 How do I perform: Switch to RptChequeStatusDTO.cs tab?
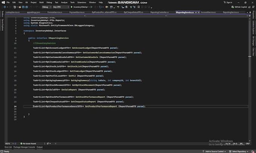133,12
